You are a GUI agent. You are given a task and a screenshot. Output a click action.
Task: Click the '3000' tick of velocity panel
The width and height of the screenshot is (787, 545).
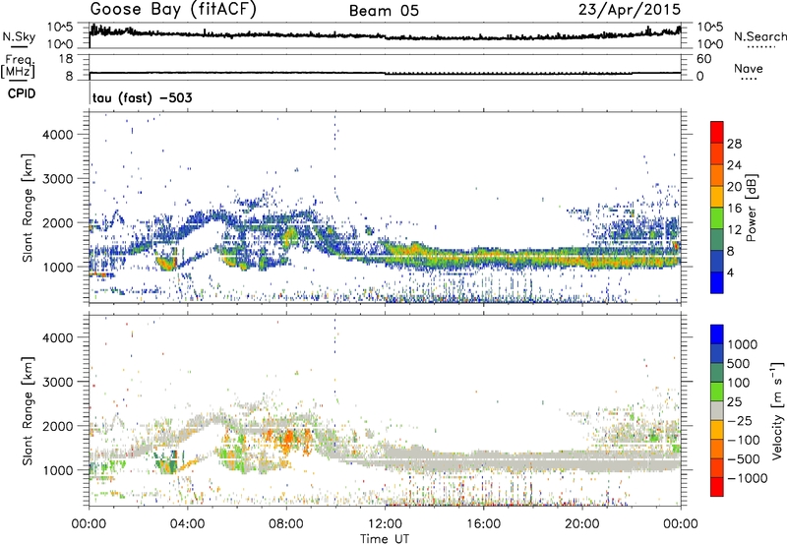click(57, 382)
